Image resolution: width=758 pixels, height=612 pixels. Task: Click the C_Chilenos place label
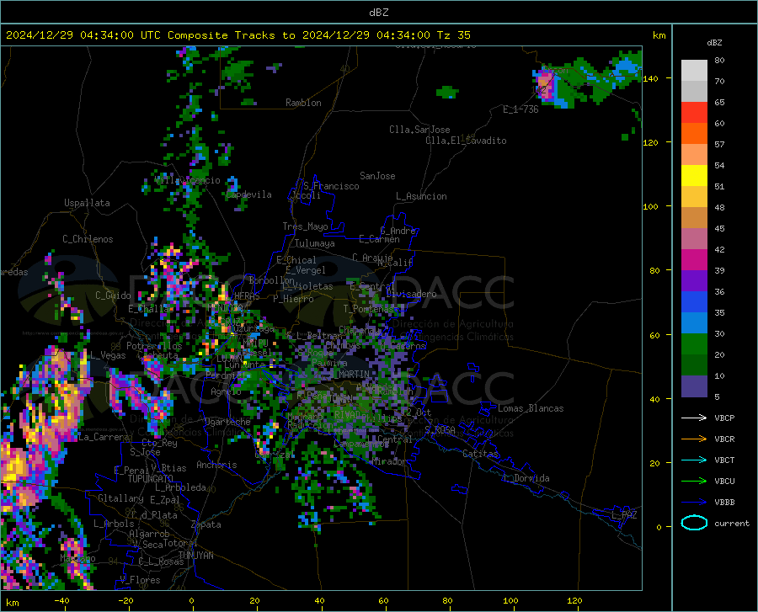[x=88, y=239]
